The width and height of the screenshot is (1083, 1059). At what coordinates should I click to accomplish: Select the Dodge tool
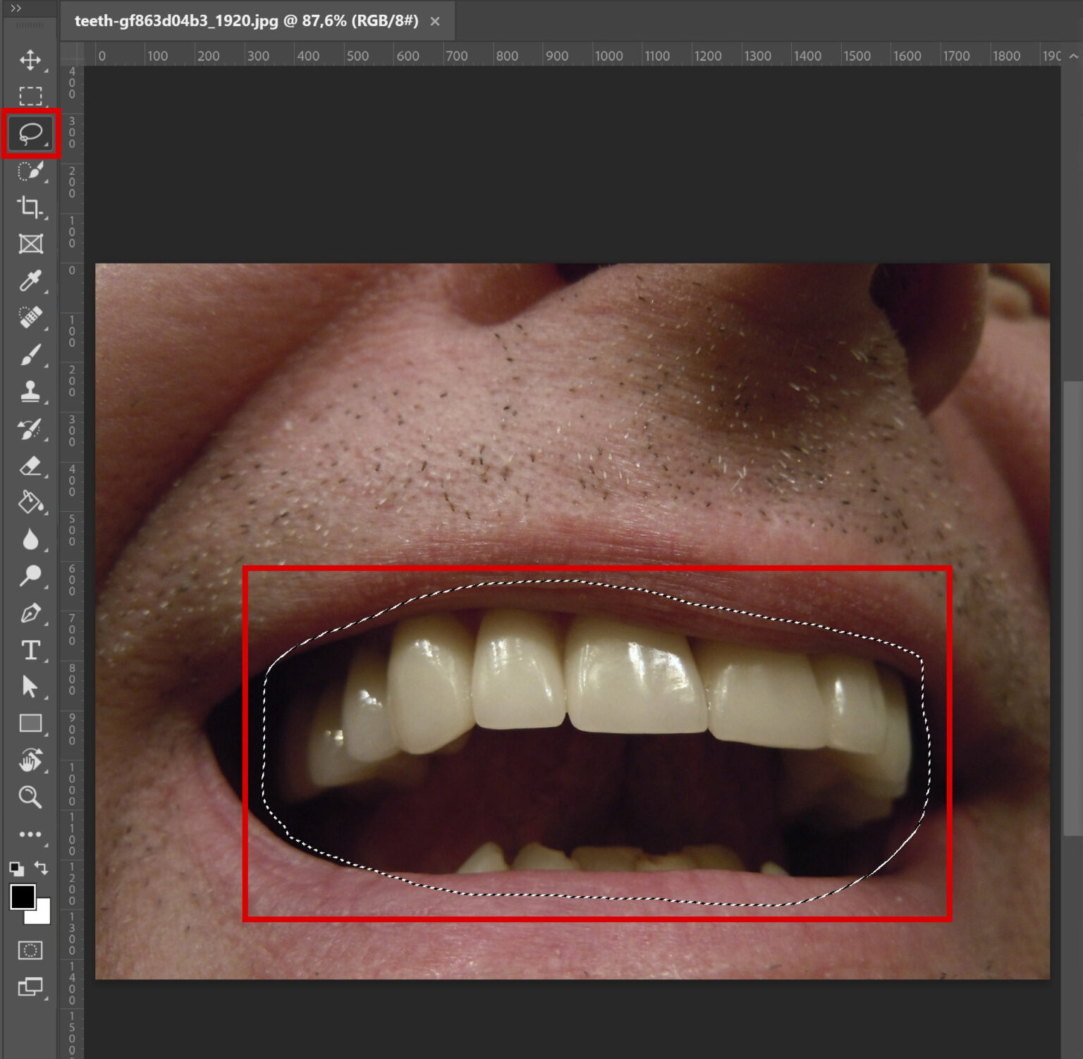(x=30, y=576)
